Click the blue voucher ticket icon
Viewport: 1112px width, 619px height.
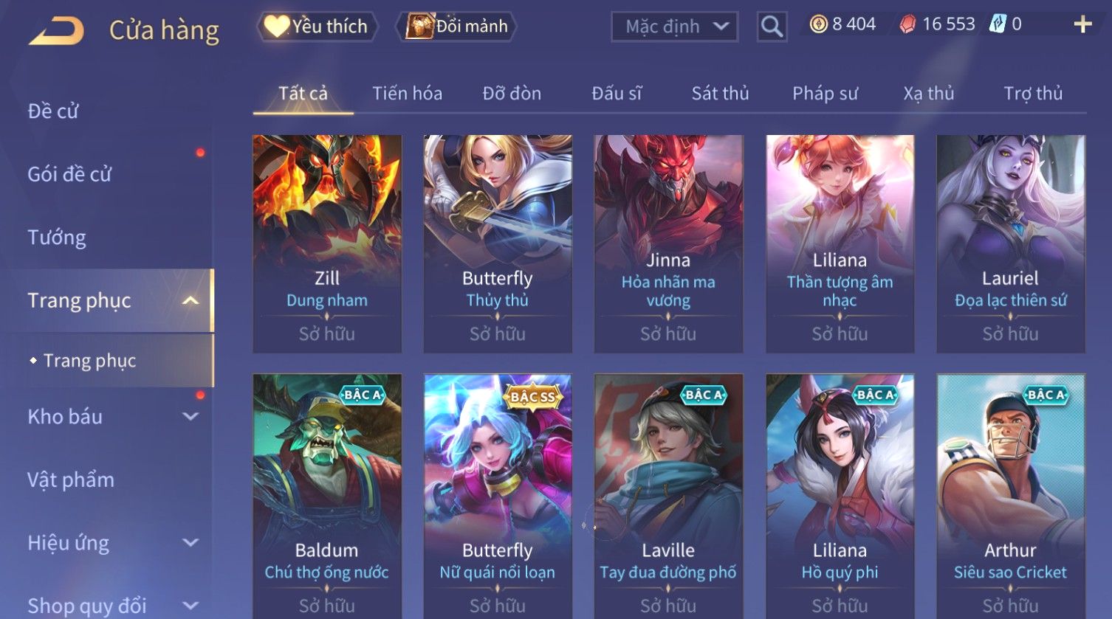click(998, 24)
